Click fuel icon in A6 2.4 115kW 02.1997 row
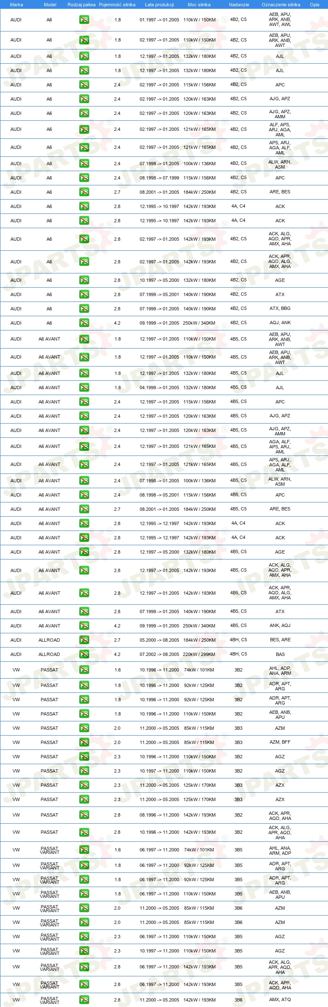 (x=84, y=85)
